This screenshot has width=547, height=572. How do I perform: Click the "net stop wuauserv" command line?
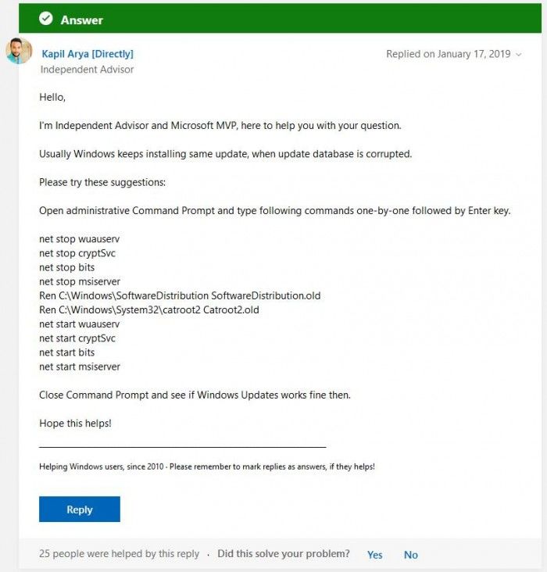[x=80, y=239]
